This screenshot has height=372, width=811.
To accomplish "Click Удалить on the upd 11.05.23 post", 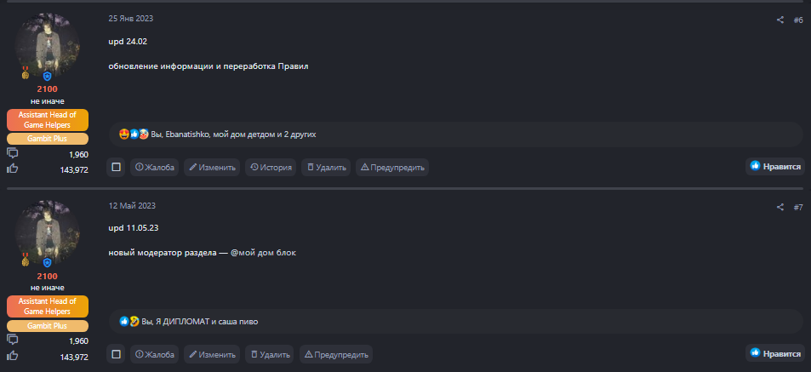I will tap(269, 354).
